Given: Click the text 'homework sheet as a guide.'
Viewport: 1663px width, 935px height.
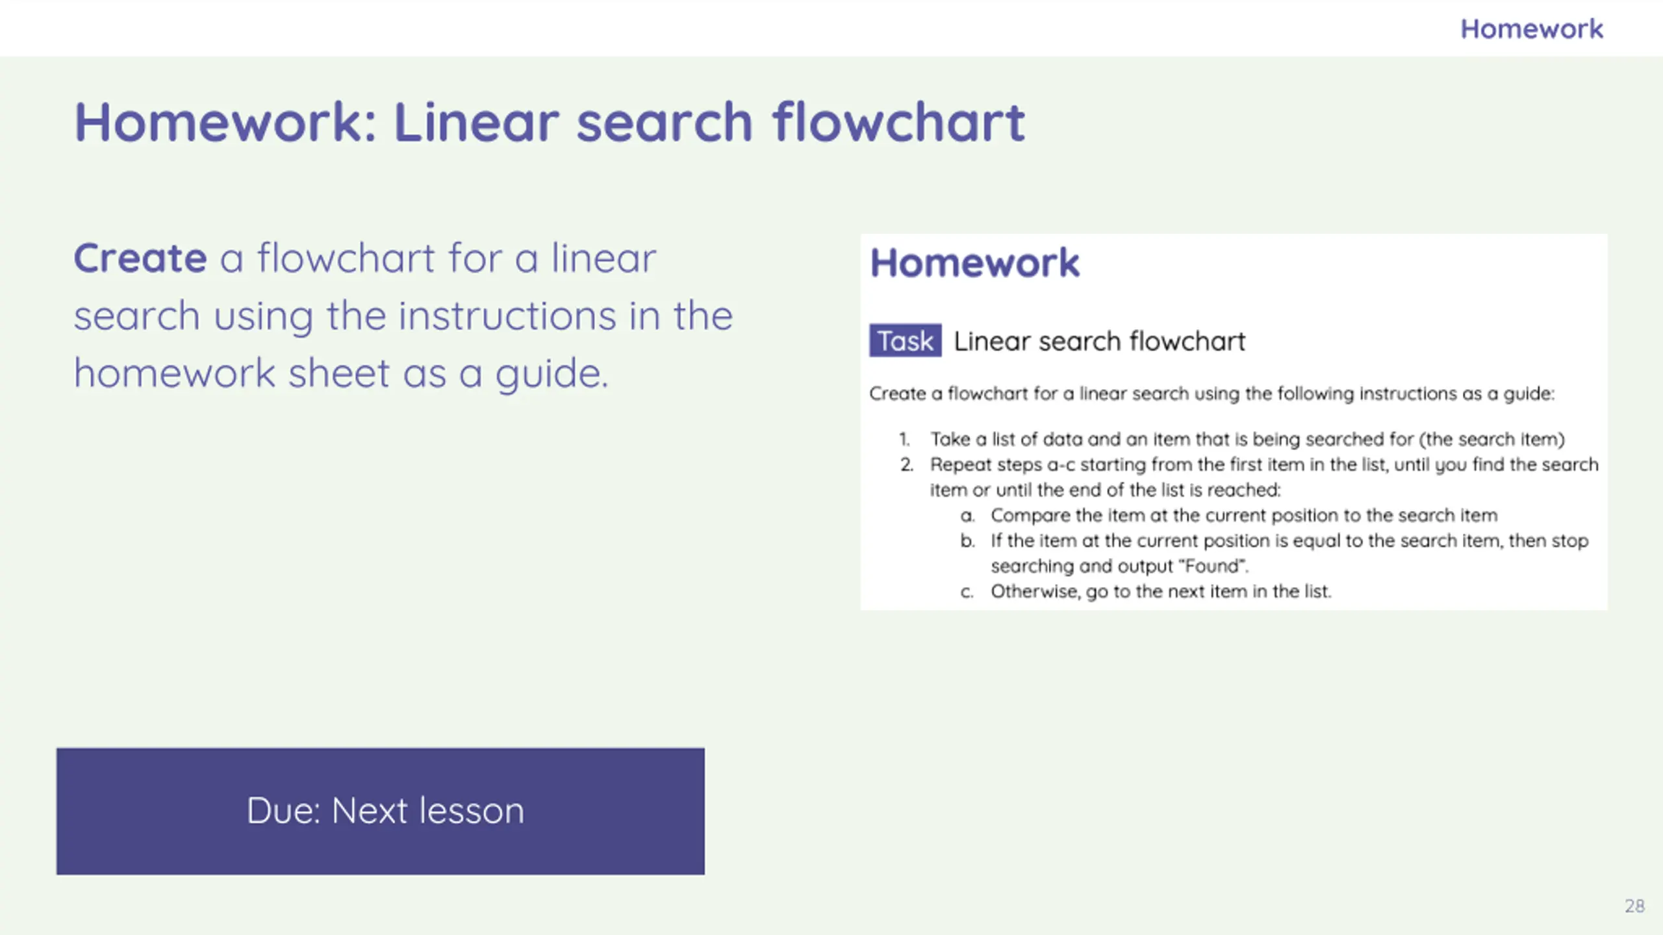Looking at the screenshot, I should (x=342, y=373).
